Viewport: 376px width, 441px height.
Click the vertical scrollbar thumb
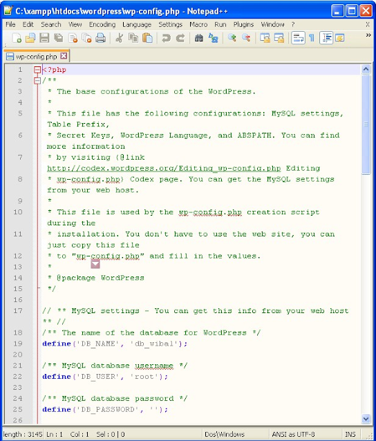click(366, 124)
